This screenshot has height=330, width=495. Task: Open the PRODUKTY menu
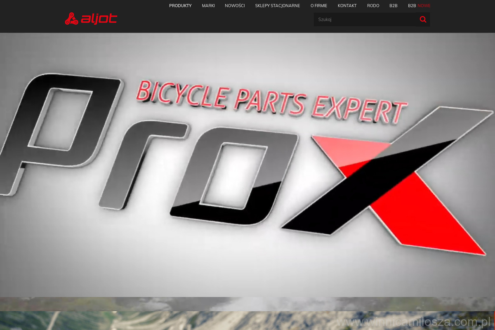[180, 6]
